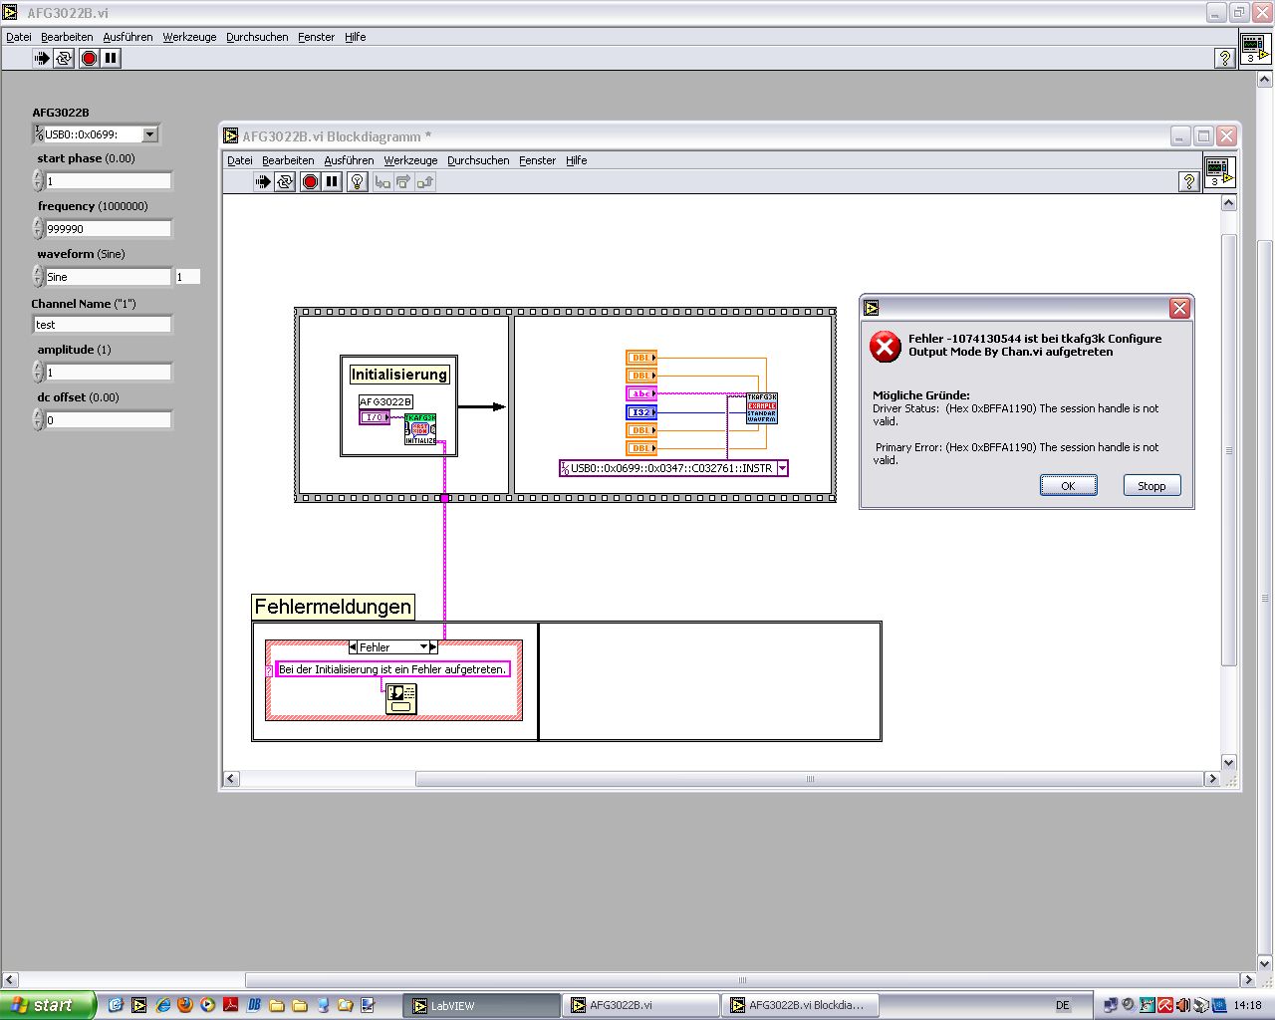
Task: Select the tkafg3k Standard Waveform VI node
Action: 762,408
